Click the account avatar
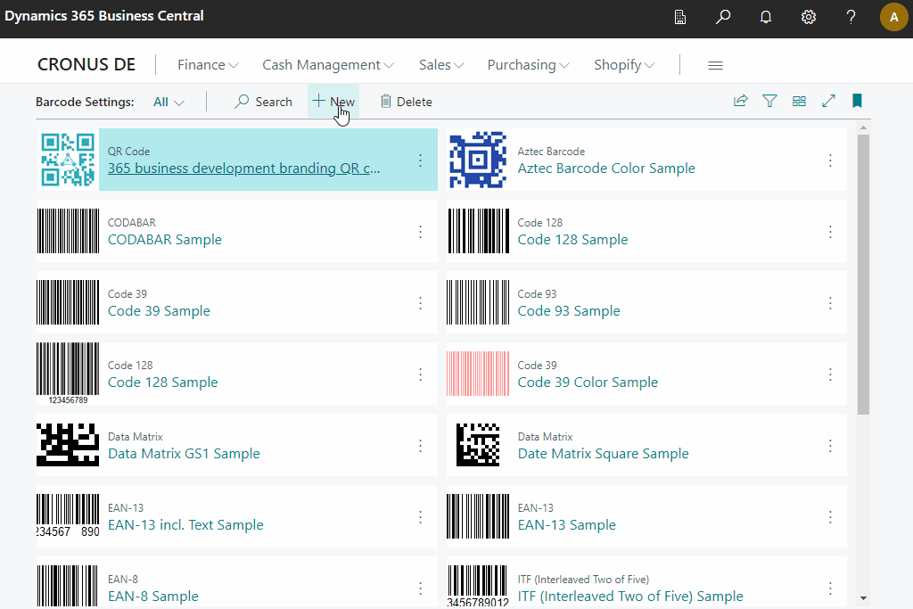The image size is (913, 609). pyautogui.click(x=893, y=17)
